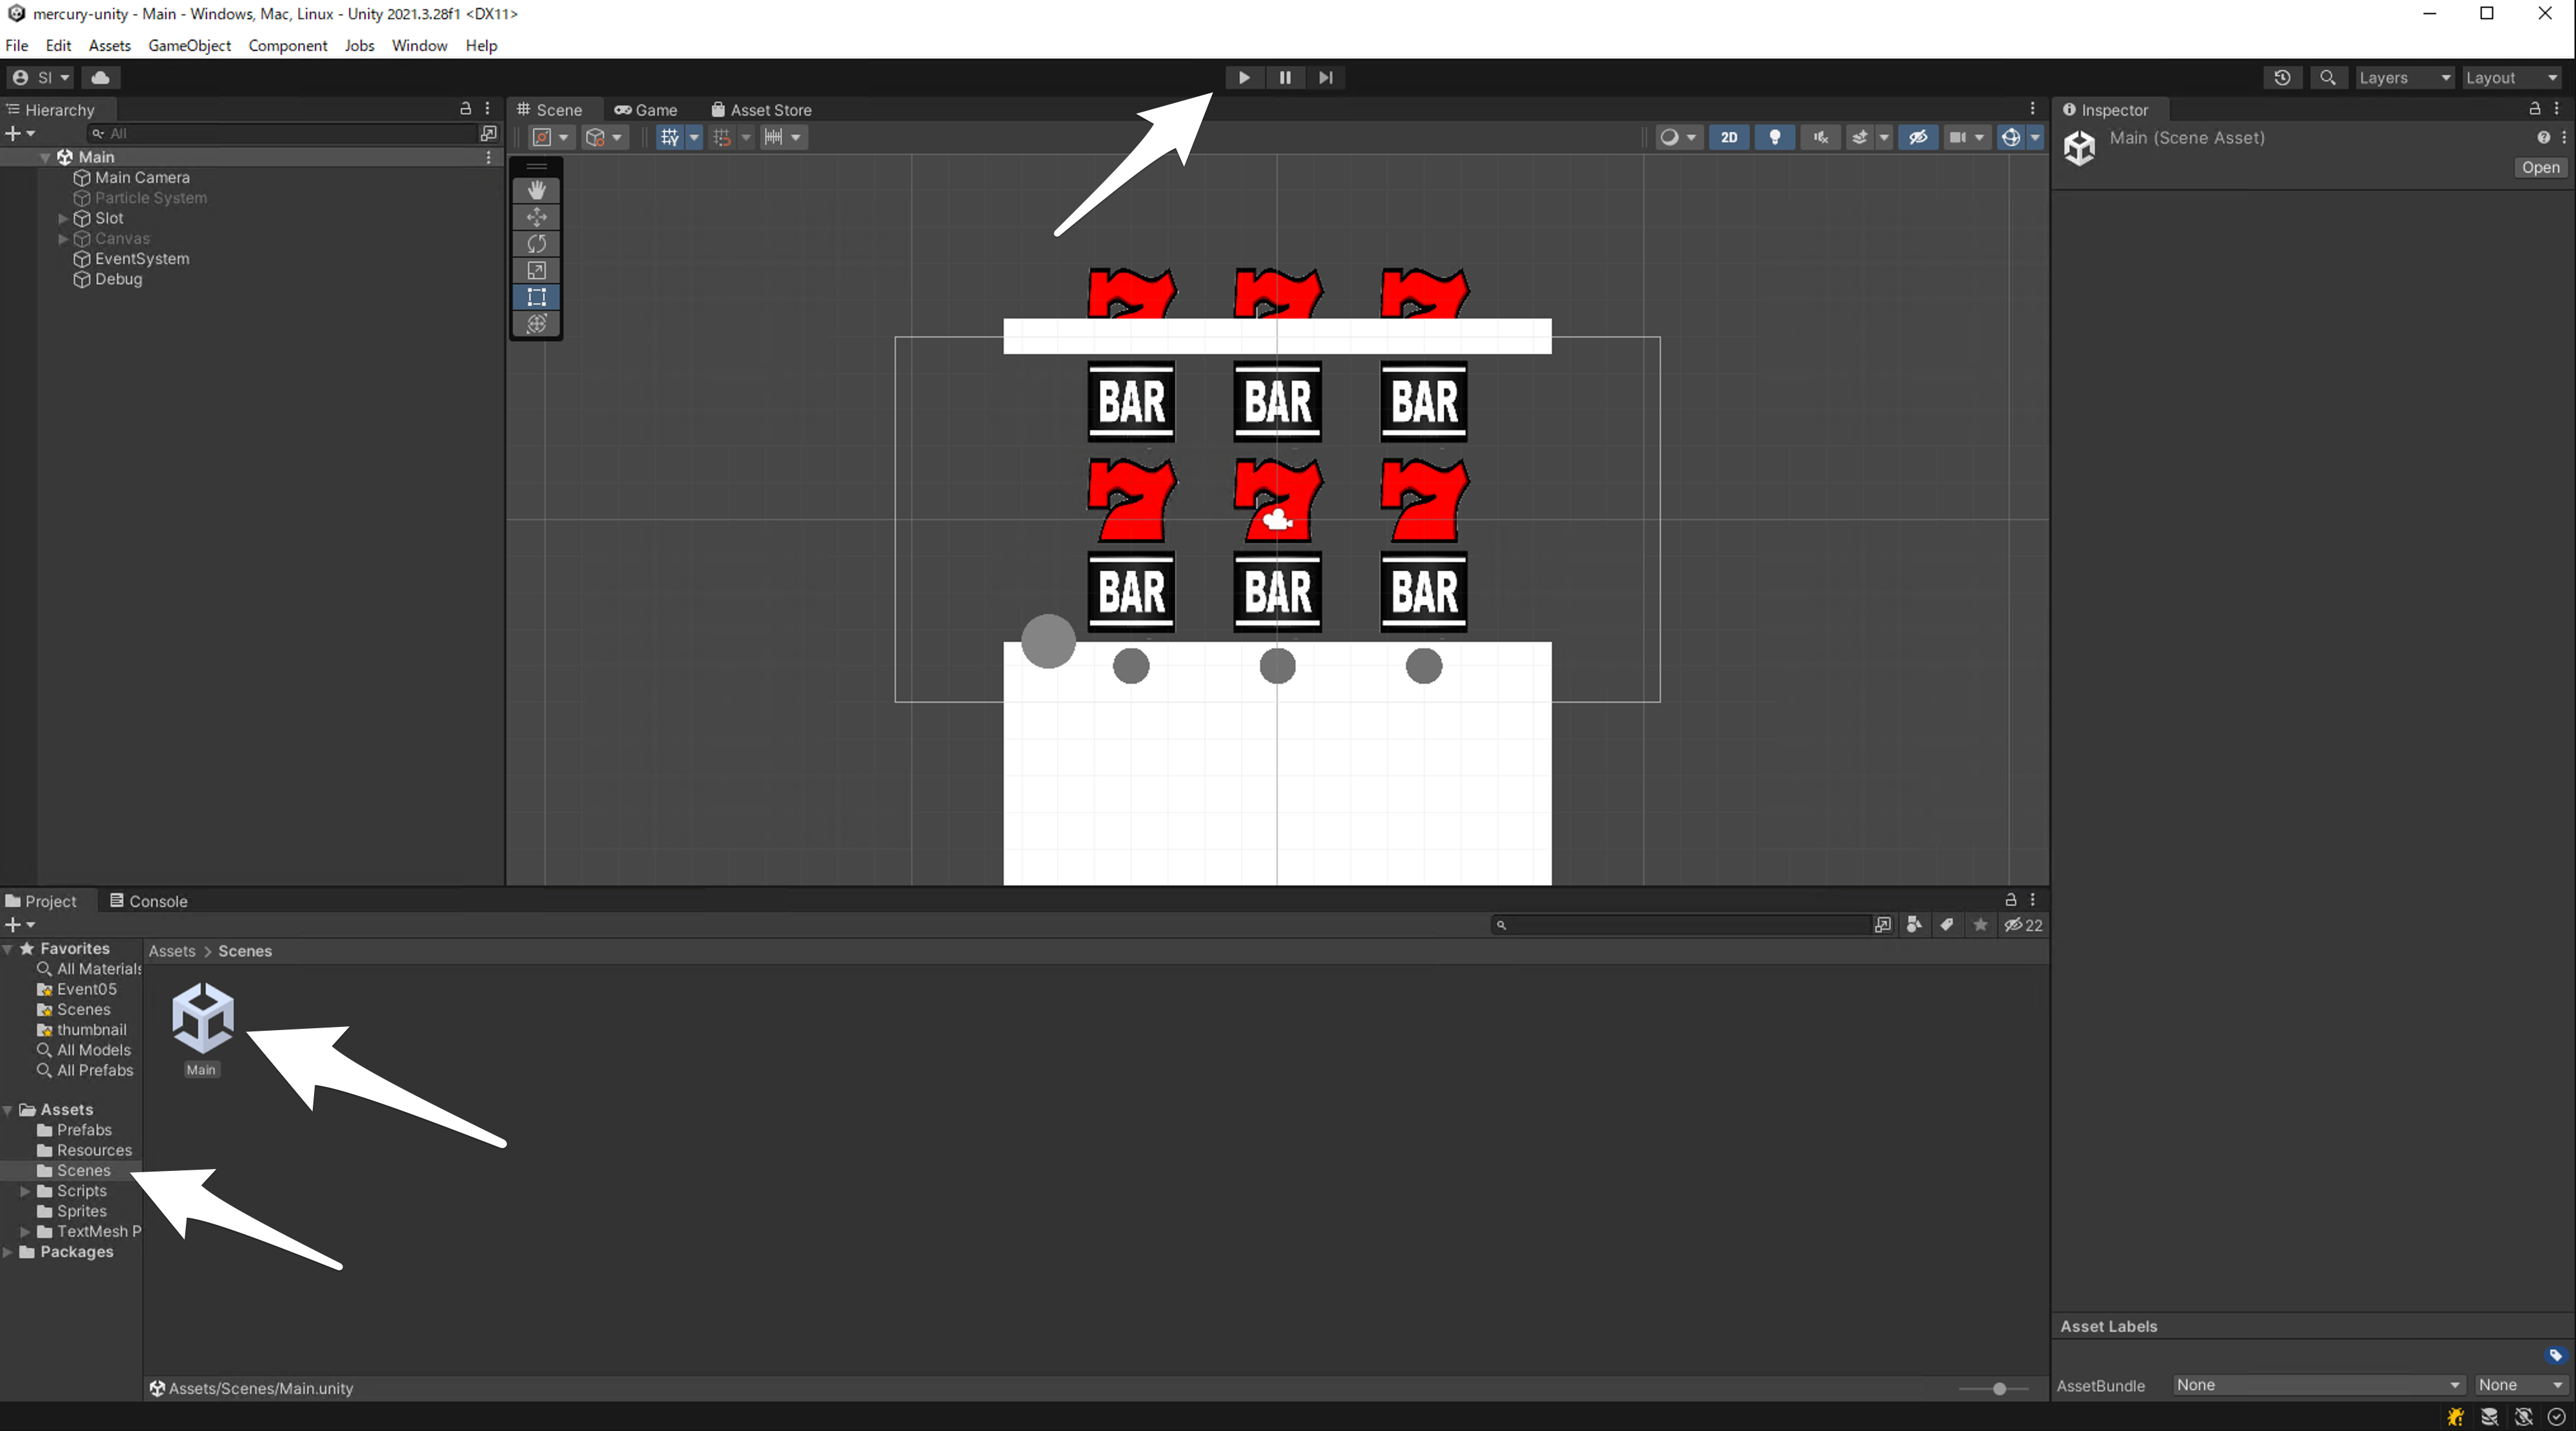The image size is (2576, 1431).
Task: Expand the Scripts folder
Action: [25, 1190]
